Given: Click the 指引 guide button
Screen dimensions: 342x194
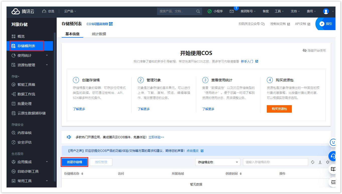Looking at the screenshot, I should point(325,24).
